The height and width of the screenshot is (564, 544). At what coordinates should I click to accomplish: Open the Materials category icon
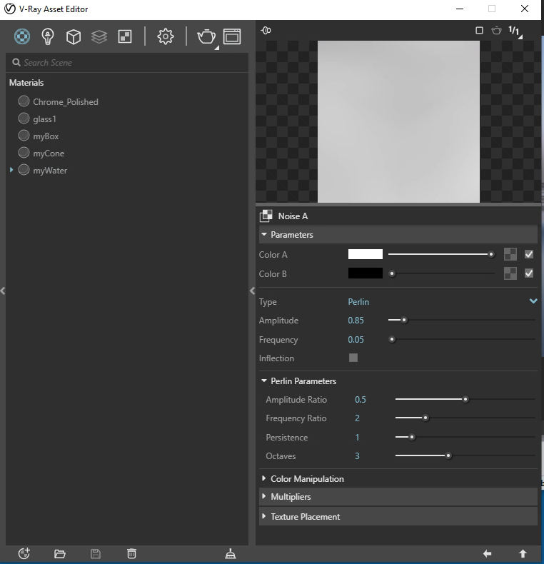pos(22,36)
